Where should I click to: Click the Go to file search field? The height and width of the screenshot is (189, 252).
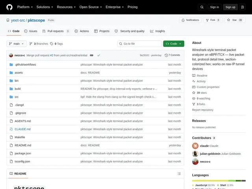[139, 44]
